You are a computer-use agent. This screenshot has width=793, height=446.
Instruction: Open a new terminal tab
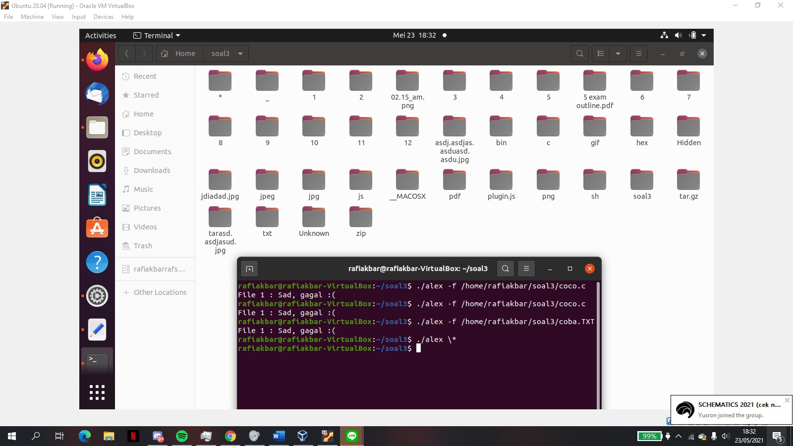250,268
